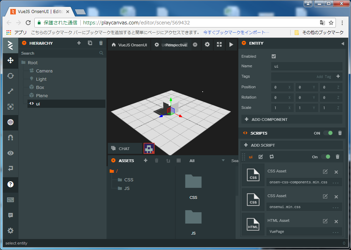Toggle the ui script On switch
351x250 pixels.
point(326,157)
